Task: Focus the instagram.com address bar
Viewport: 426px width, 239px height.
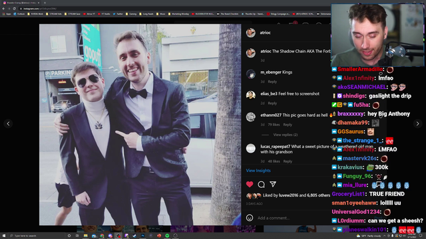Action: tap(174, 9)
